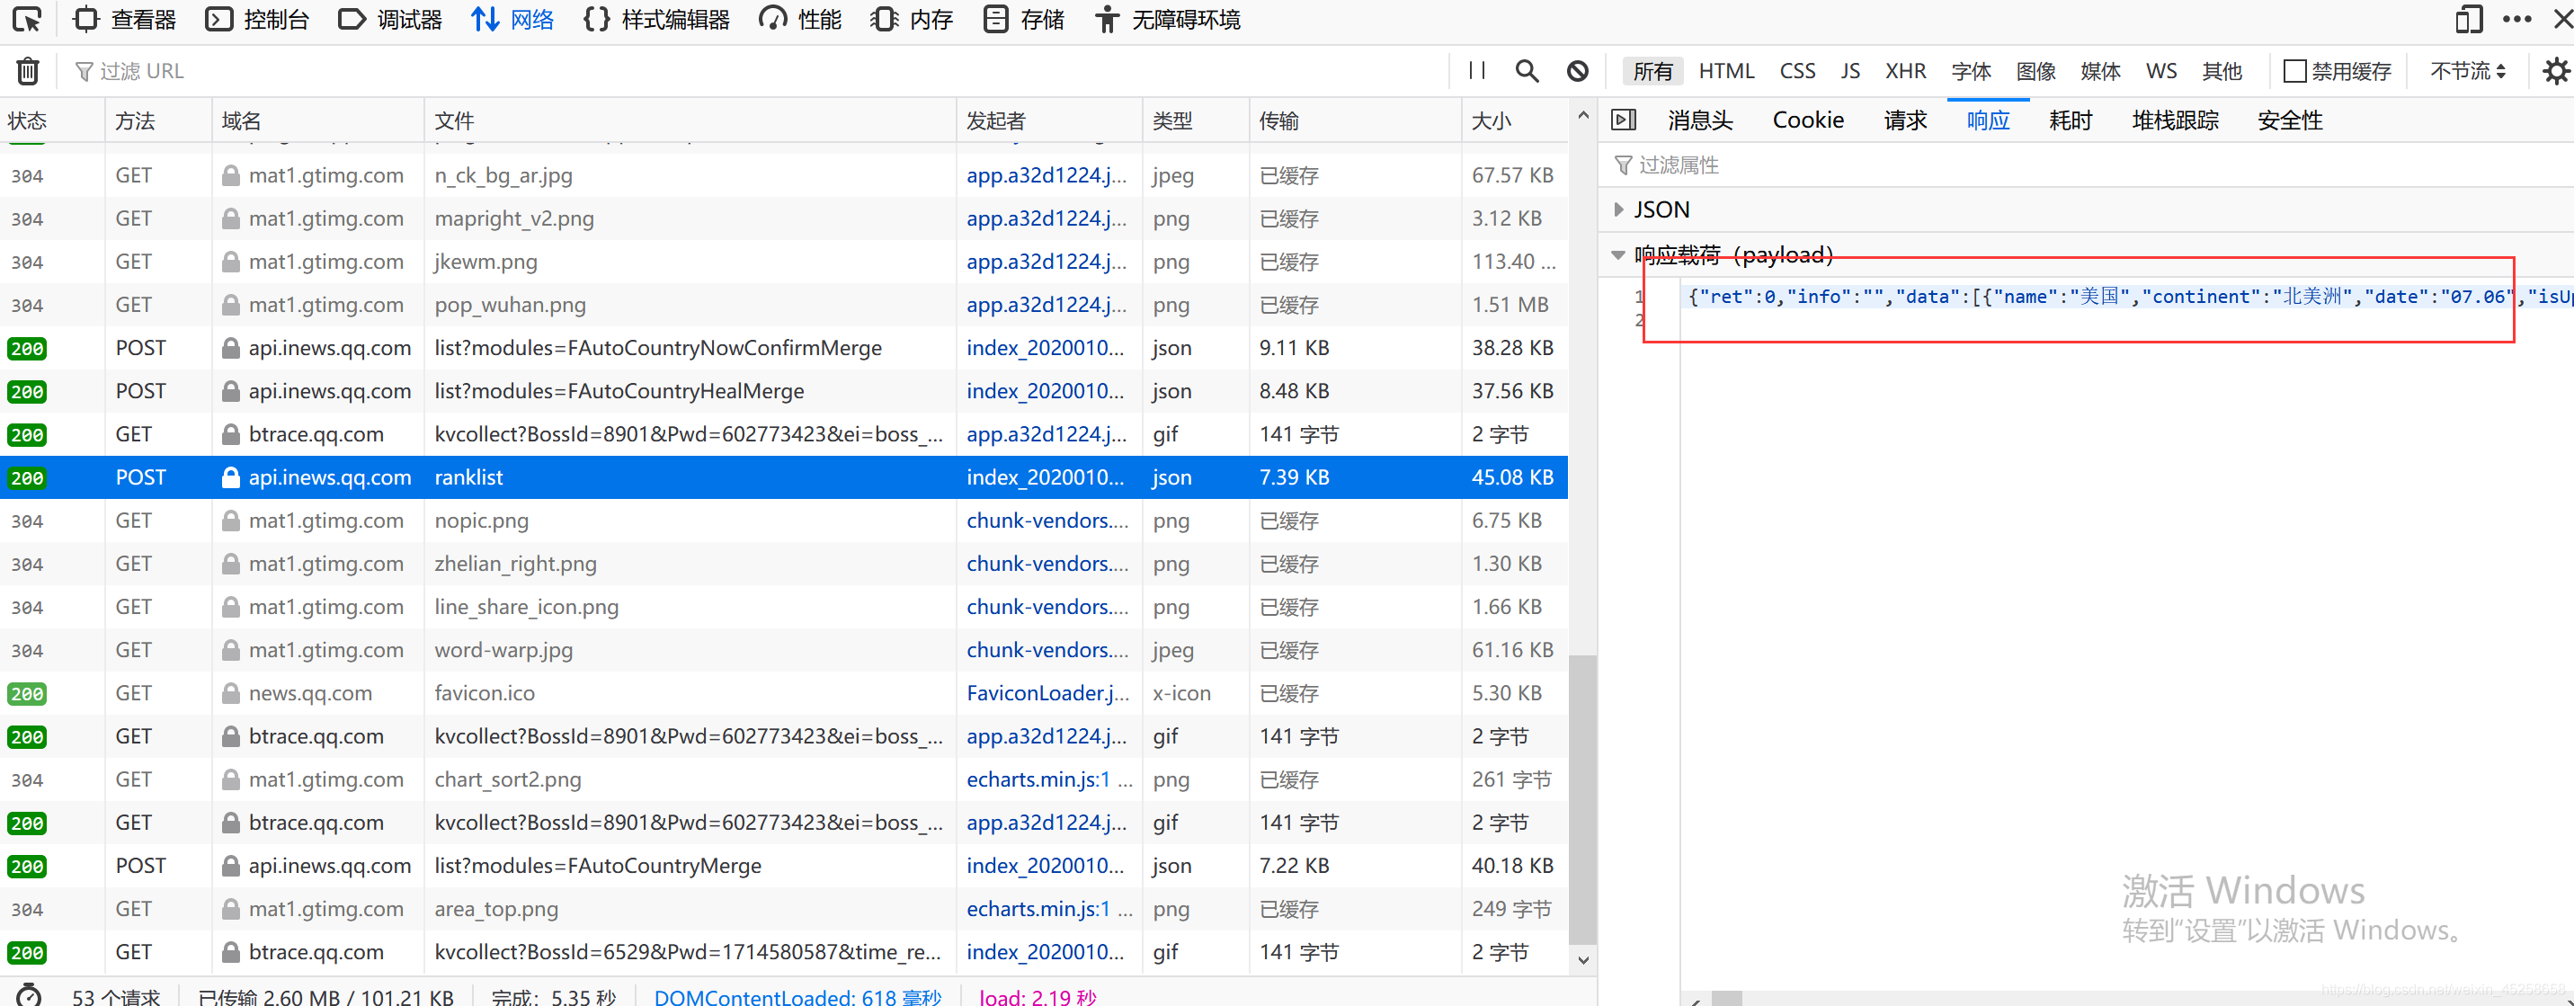Switch to the 耗时 timings tab

(x=2070, y=120)
